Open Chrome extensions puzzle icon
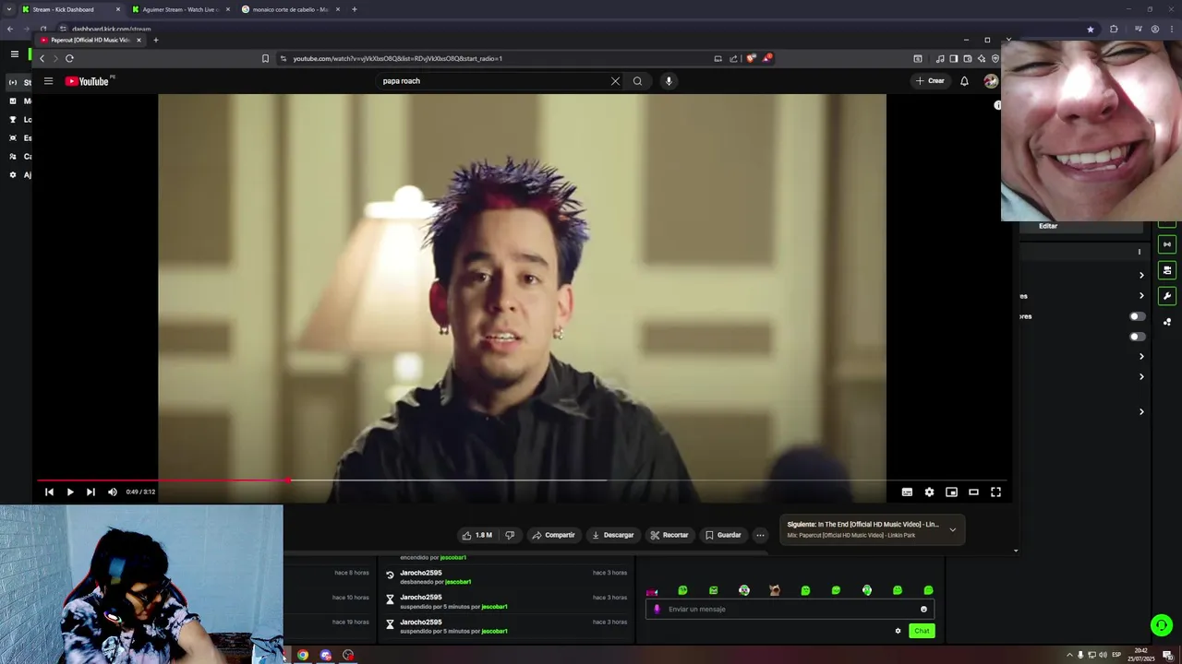 [1114, 29]
